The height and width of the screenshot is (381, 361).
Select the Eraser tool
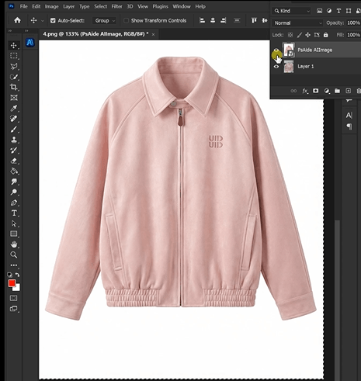coord(14,161)
